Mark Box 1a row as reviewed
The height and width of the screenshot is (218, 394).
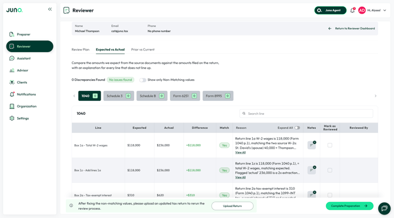(x=330, y=145)
